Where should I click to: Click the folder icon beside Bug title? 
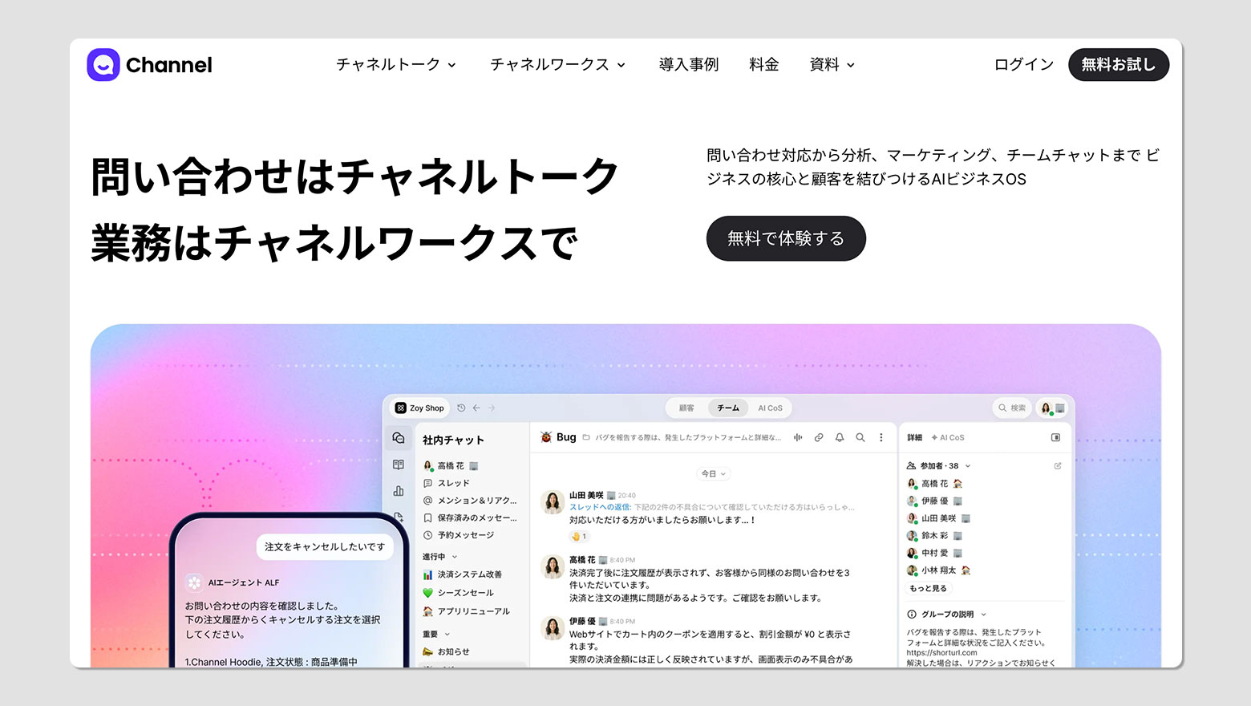tap(586, 437)
